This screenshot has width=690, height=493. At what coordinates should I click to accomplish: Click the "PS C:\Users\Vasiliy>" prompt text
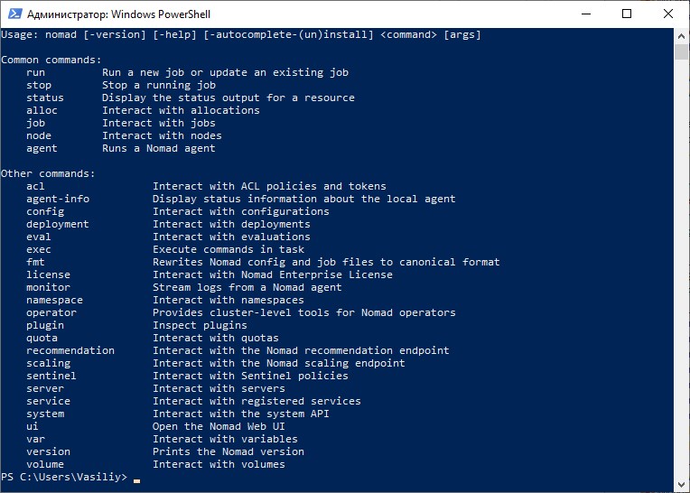pos(64,477)
